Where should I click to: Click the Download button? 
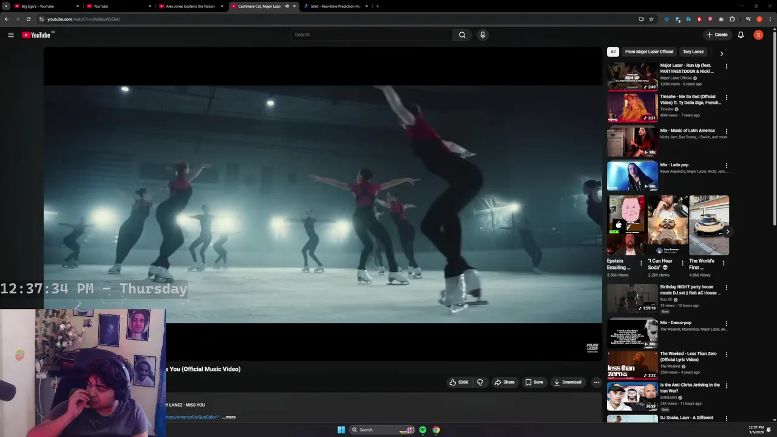[568, 382]
